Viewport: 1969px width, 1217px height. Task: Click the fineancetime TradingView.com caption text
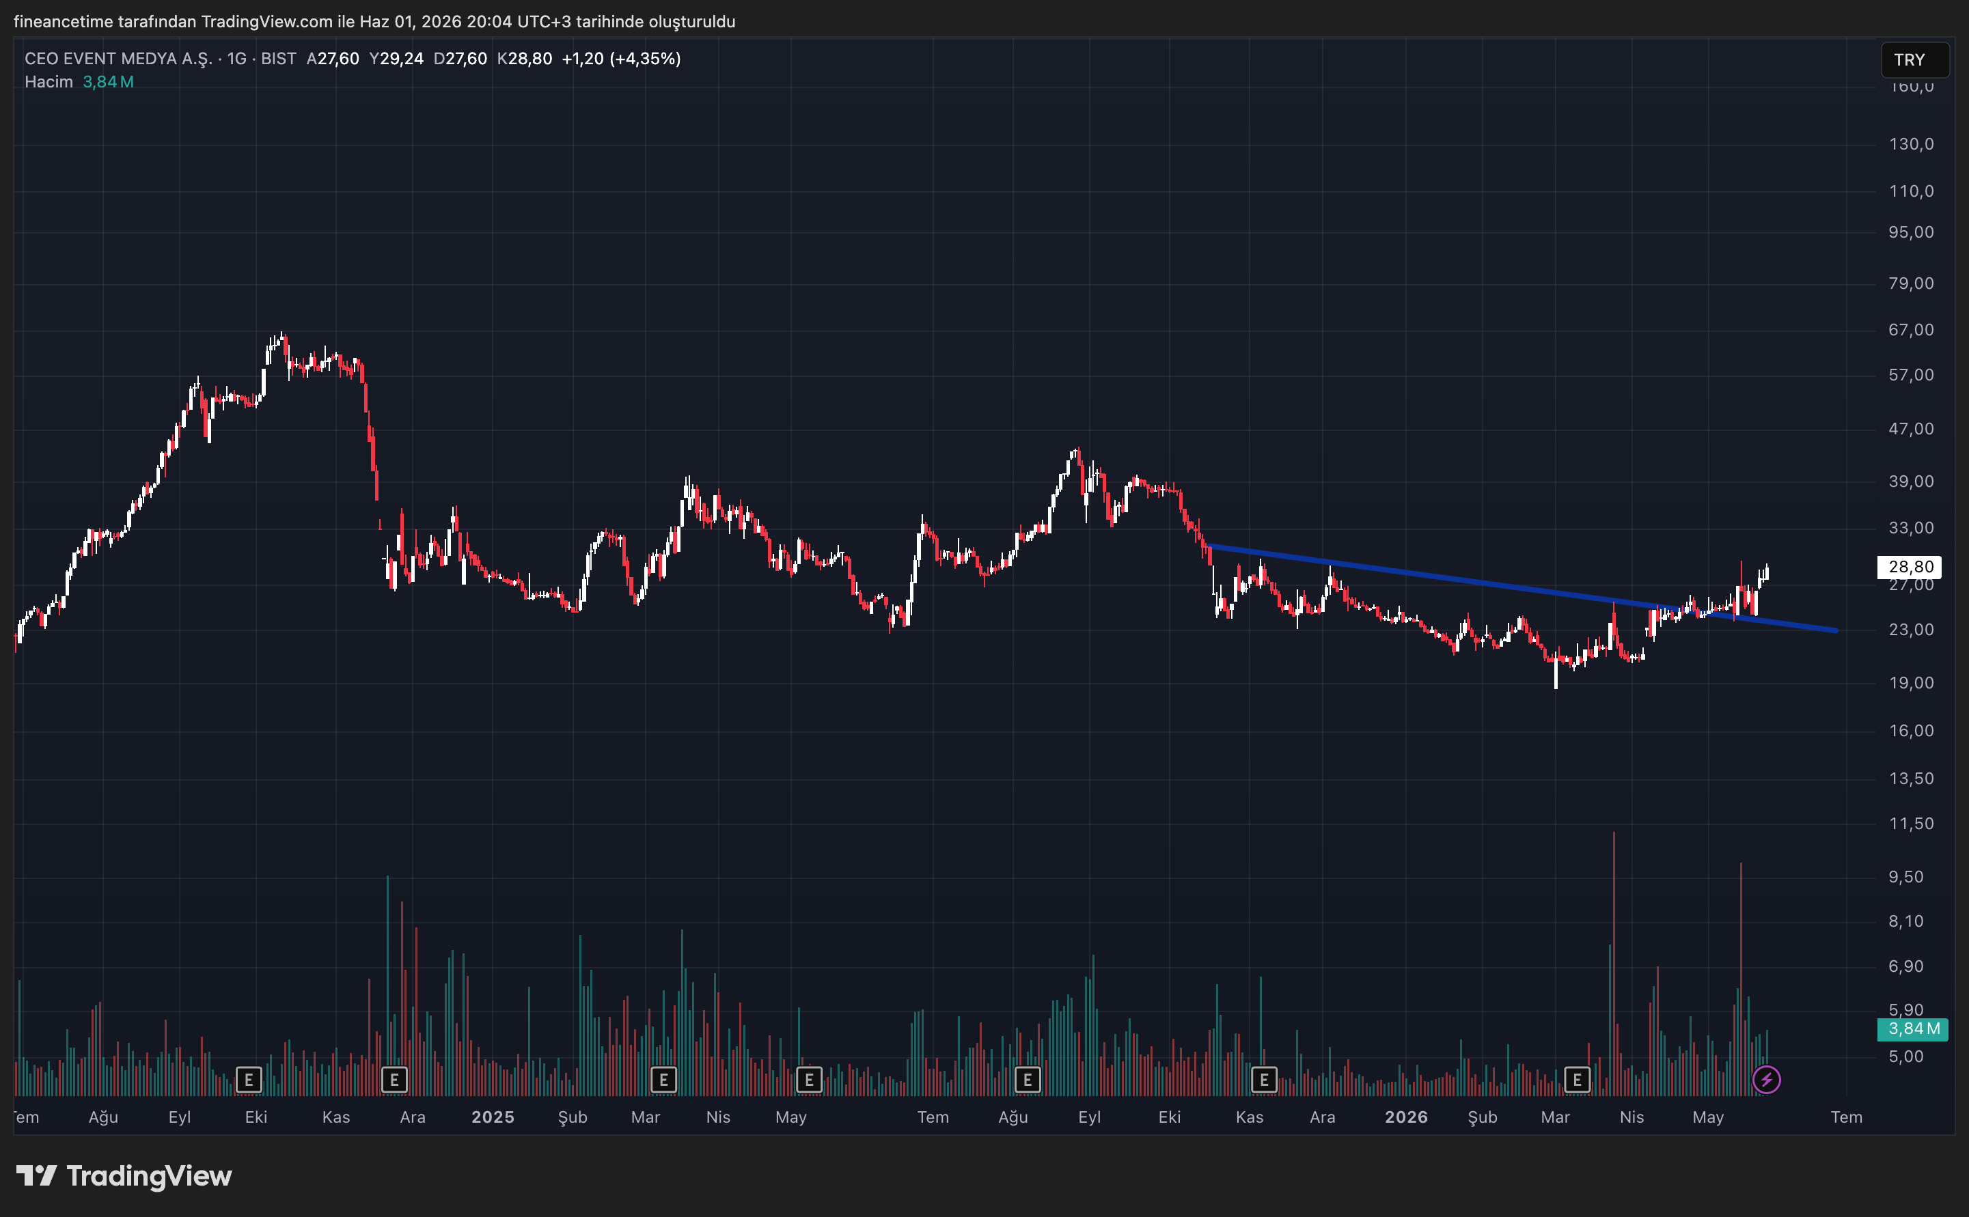[374, 22]
